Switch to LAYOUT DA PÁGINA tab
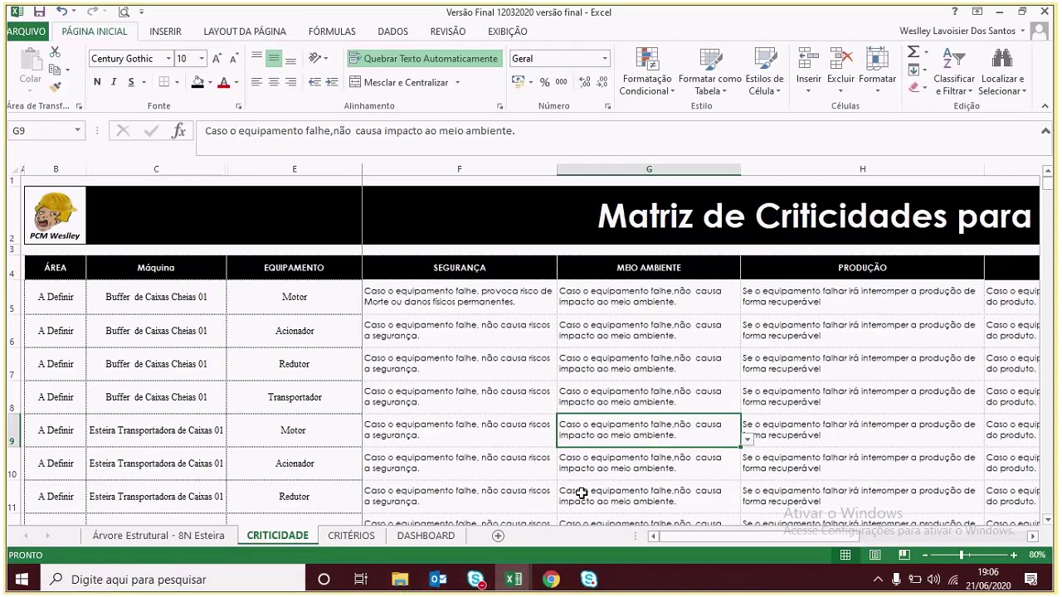The image size is (1062, 597). point(245,32)
